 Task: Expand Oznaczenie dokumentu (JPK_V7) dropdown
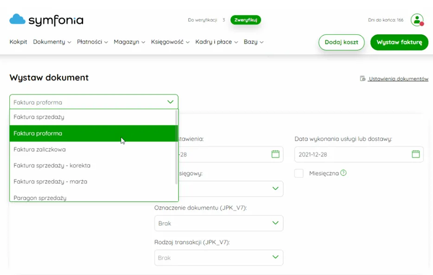(x=275, y=223)
